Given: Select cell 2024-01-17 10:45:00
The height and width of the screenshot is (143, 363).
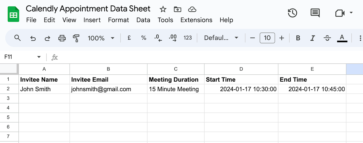Looking at the screenshot, I should click(312, 89).
